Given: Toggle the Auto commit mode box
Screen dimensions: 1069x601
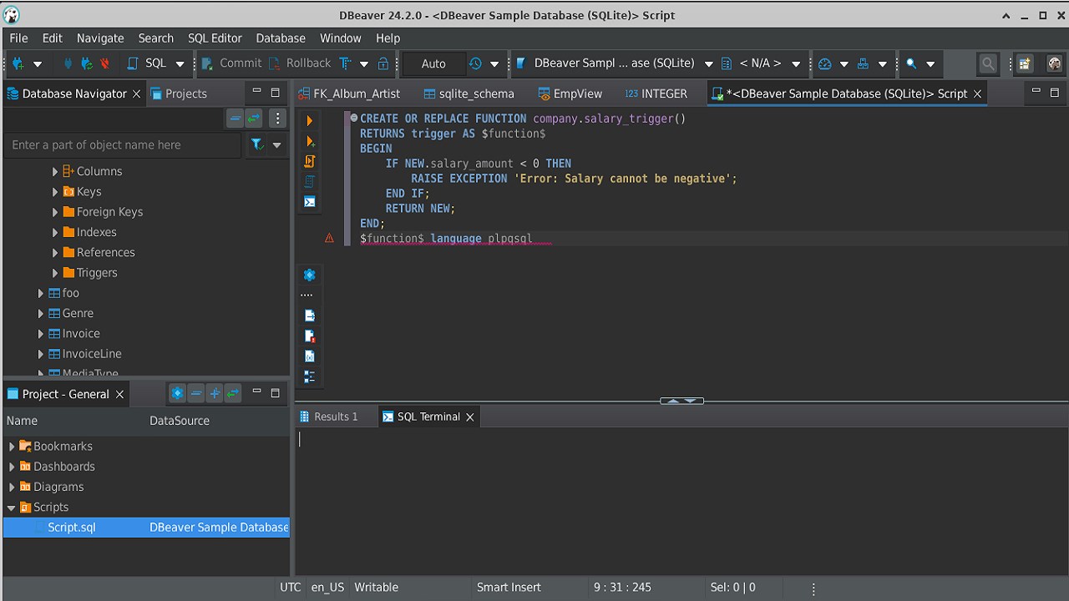Looking at the screenshot, I should [433, 63].
